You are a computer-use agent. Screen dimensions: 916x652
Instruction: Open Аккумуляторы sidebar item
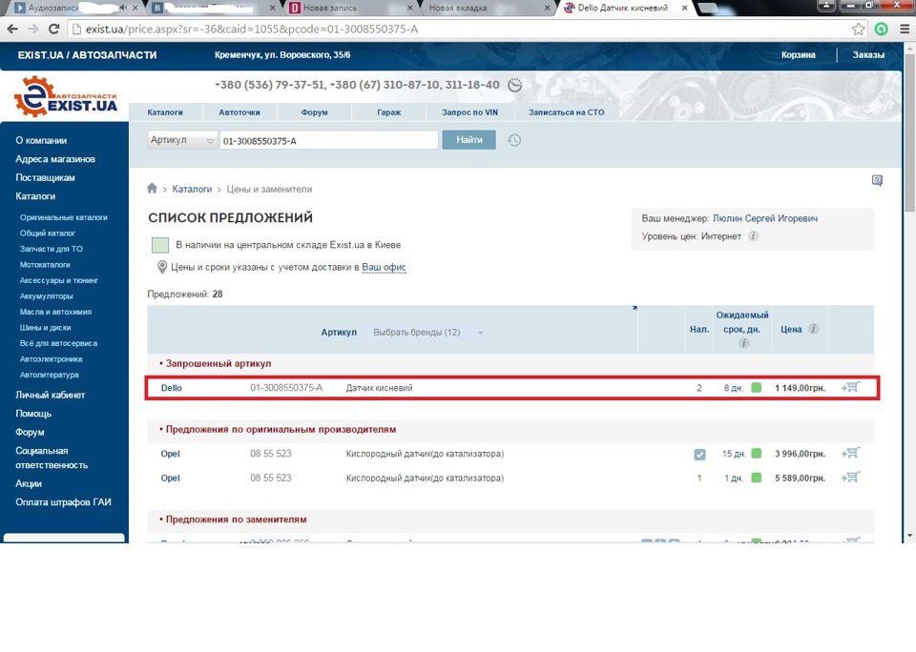(x=46, y=295)
